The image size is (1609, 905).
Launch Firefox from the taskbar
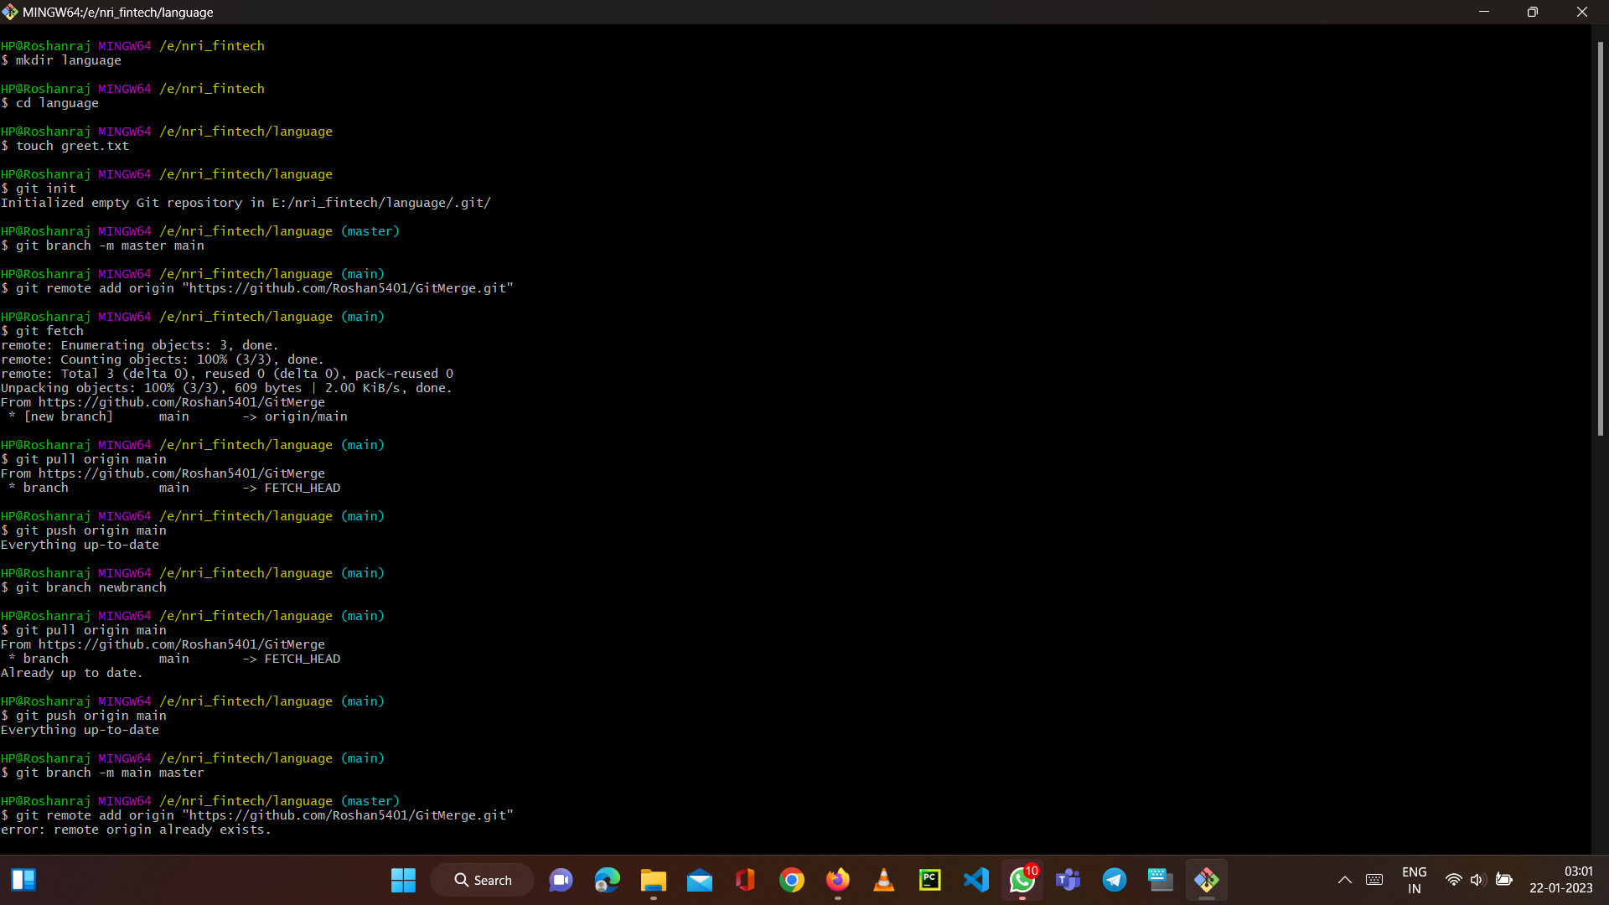point(837,880)
